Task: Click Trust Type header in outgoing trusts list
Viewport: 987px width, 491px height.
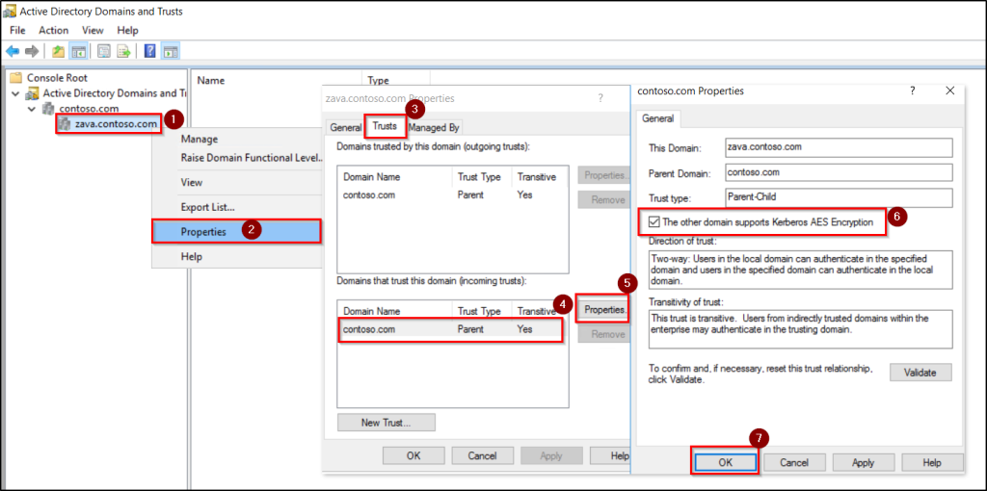Action: point(481,177)
